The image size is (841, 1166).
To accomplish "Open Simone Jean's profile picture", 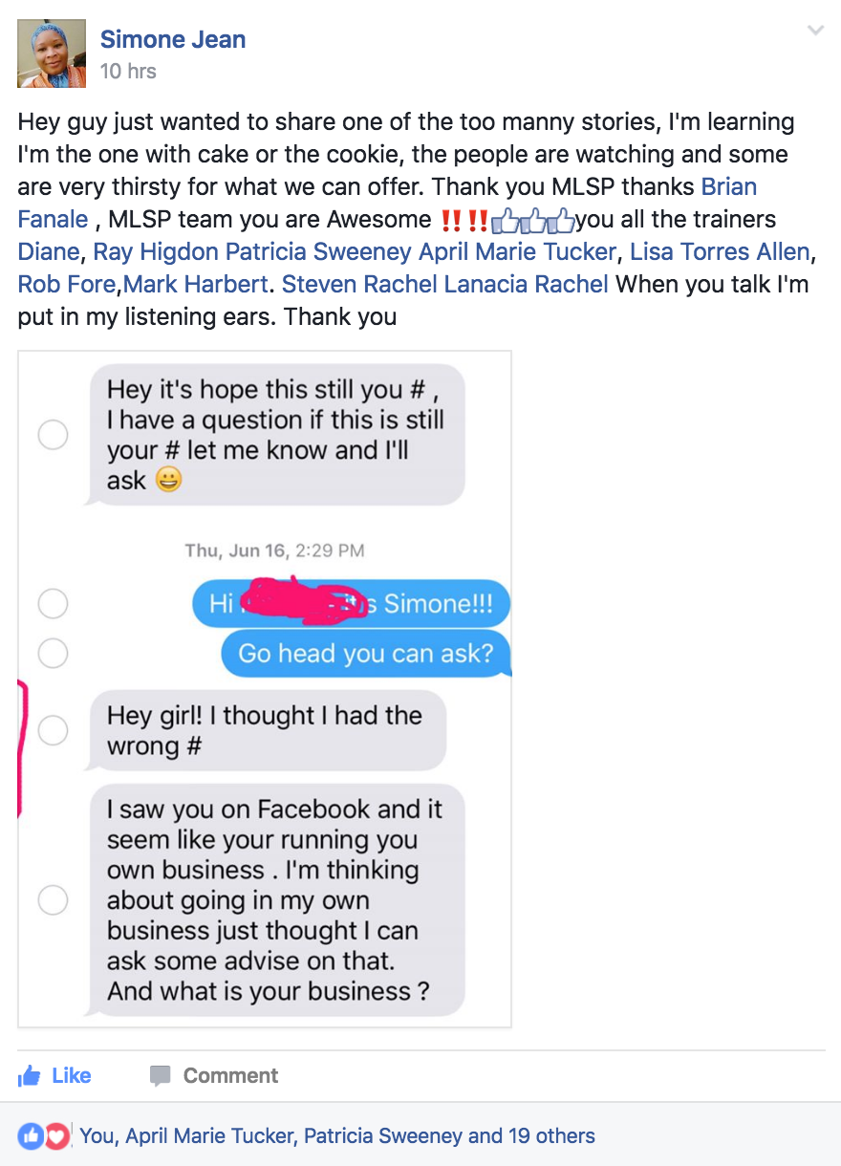I will (52, 54).
